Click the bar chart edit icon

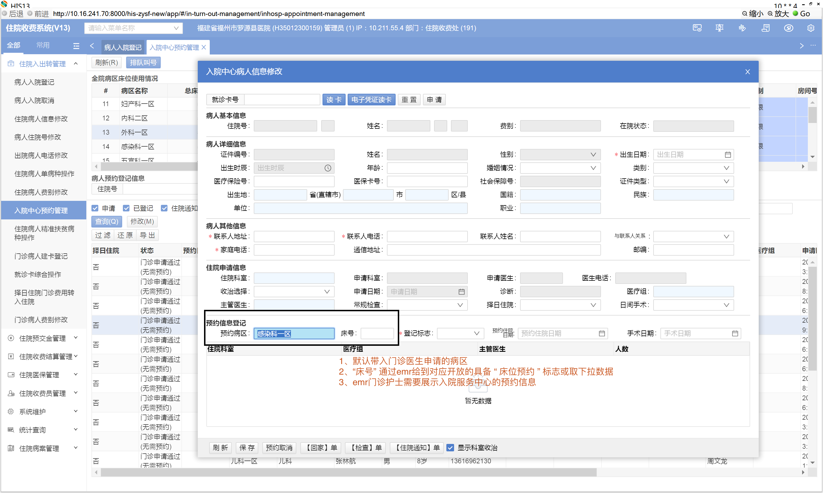[742, 28]
